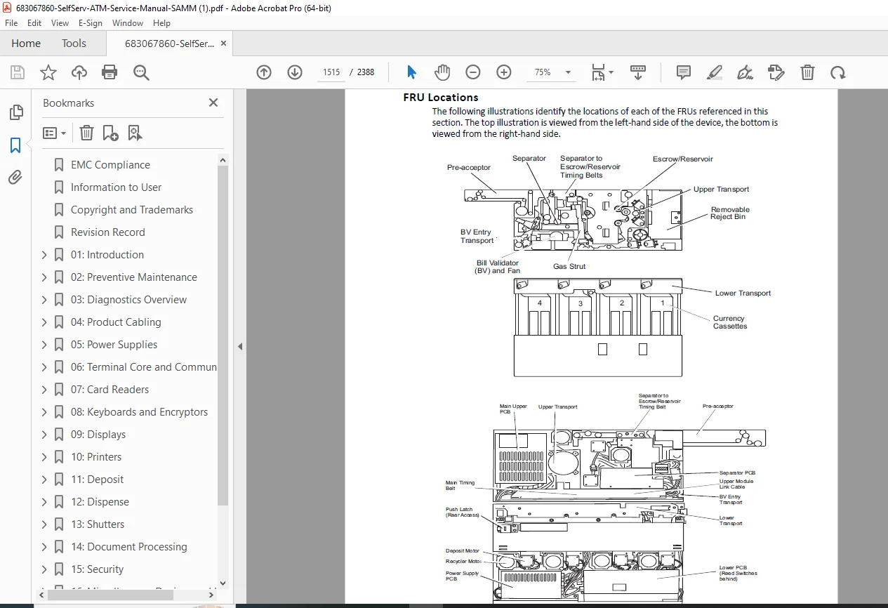Expand the 12: Dispense bookmark

[x=44, y=502]
